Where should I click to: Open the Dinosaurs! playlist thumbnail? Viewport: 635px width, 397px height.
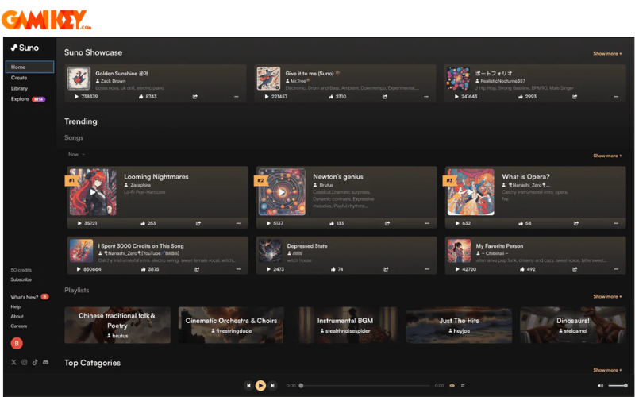572,325
